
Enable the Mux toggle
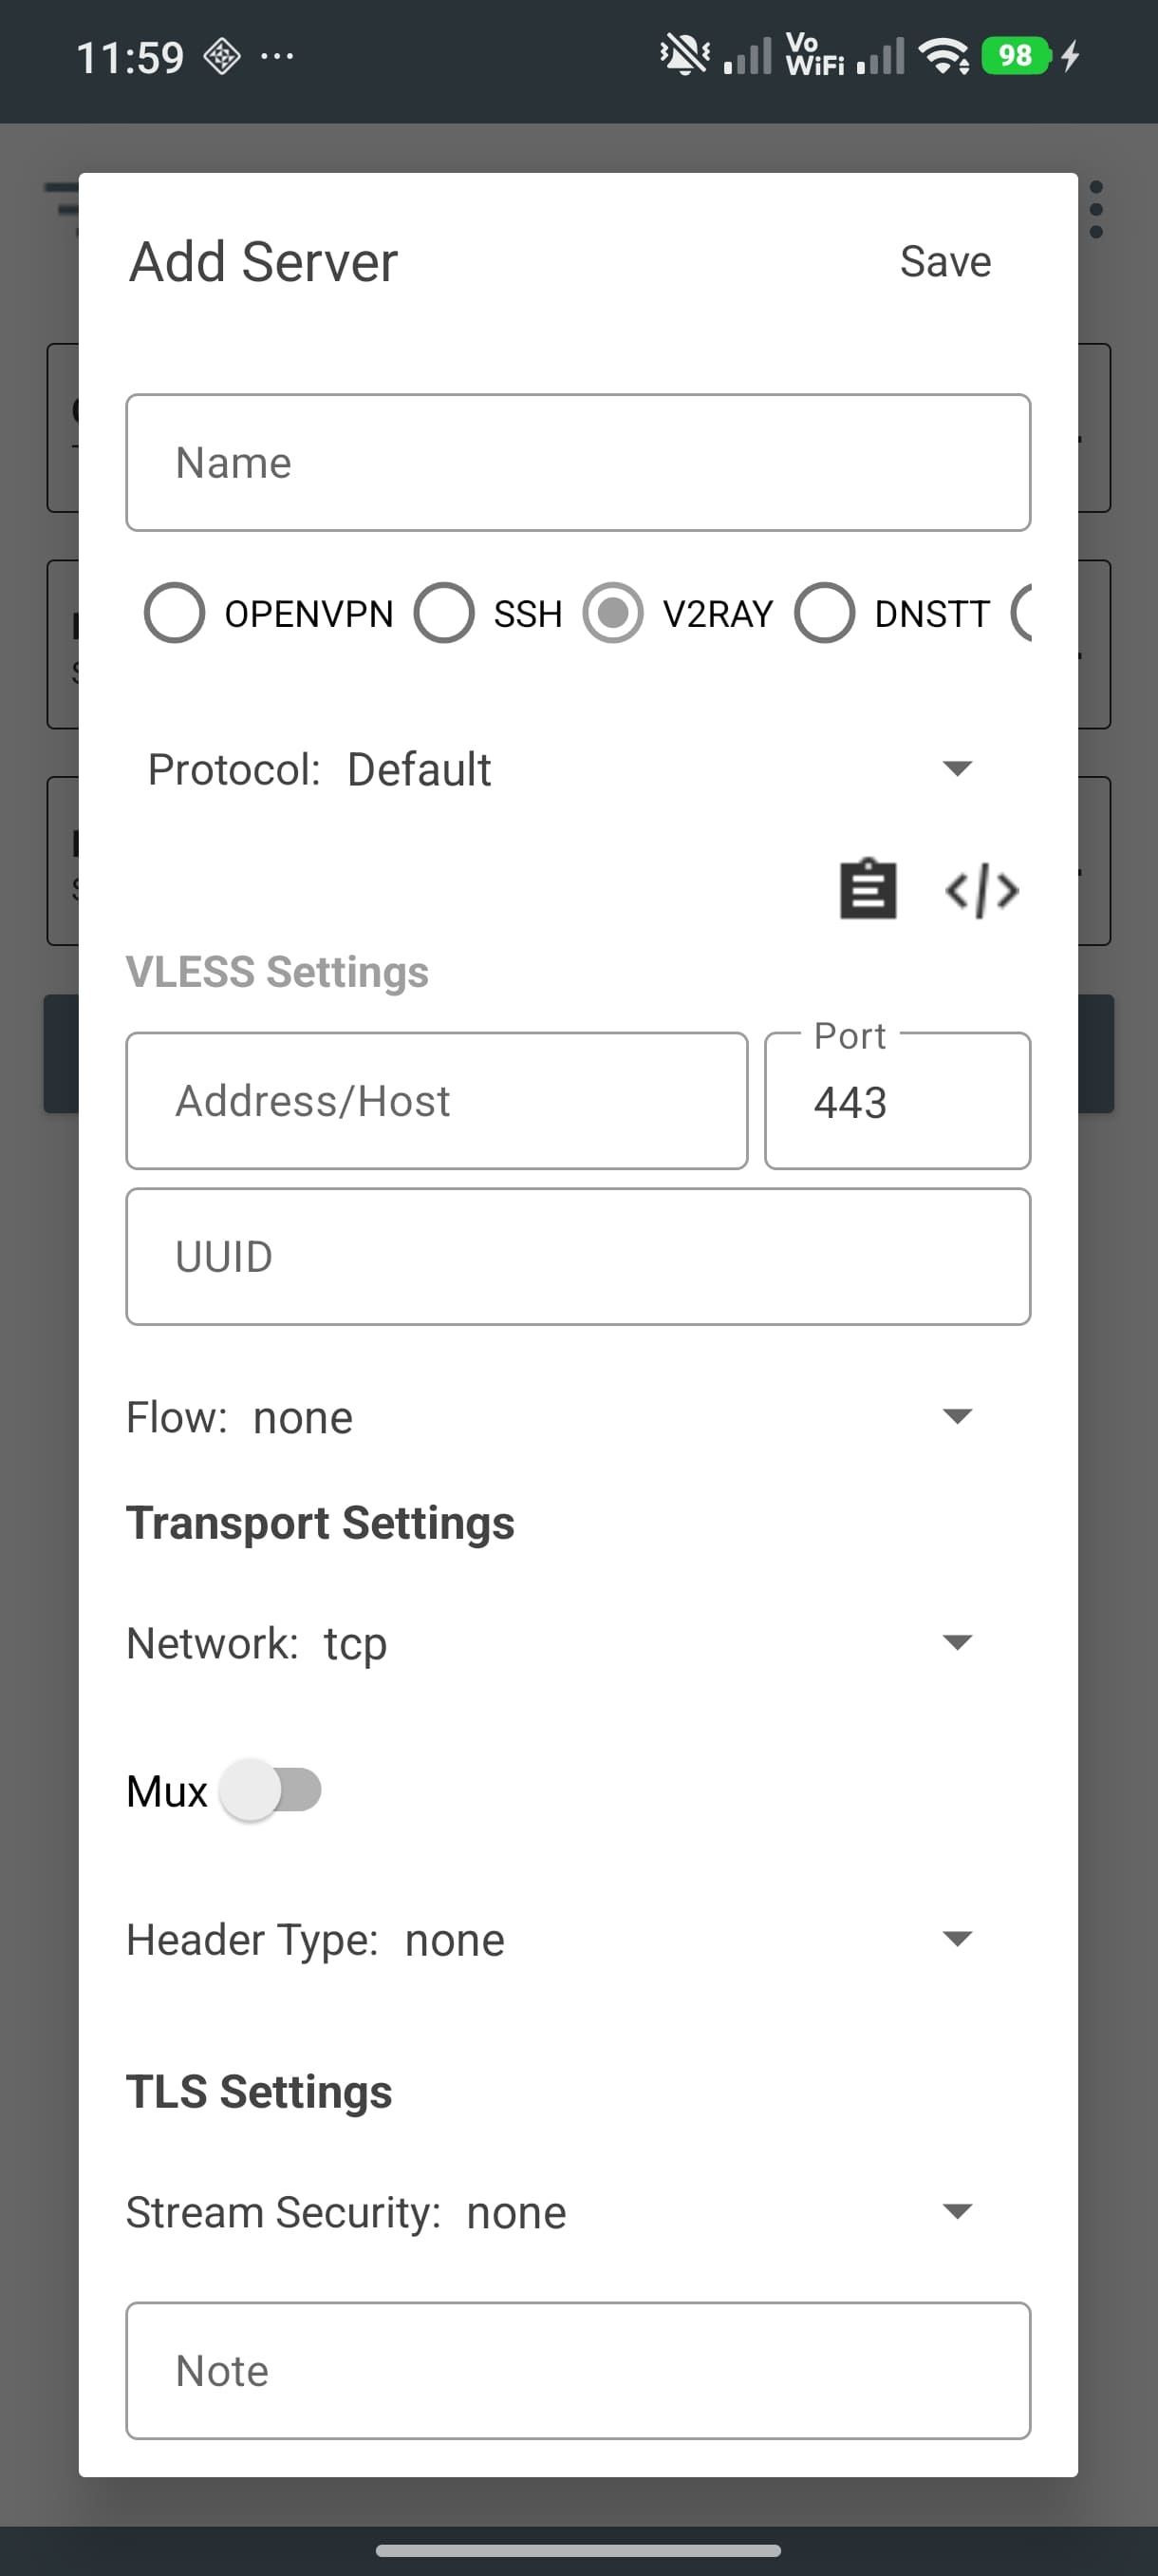pyautogui.click(x=270, y=1791)
